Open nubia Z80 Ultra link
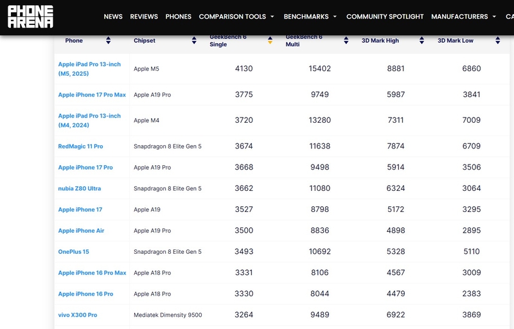Screen dimensions: 514x329 point(79,188)
